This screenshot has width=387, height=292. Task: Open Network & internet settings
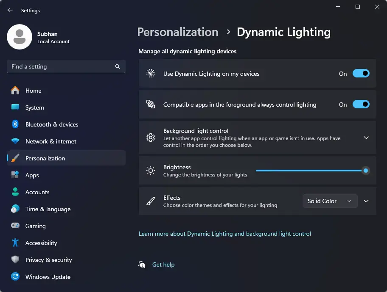66,141
